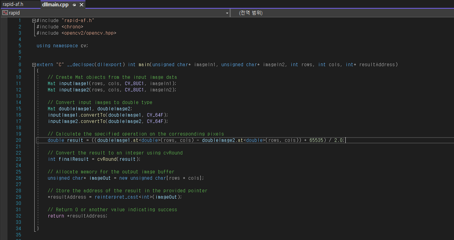Click convertTo call on line 16
Screen dimensions: 454x240
93,115
